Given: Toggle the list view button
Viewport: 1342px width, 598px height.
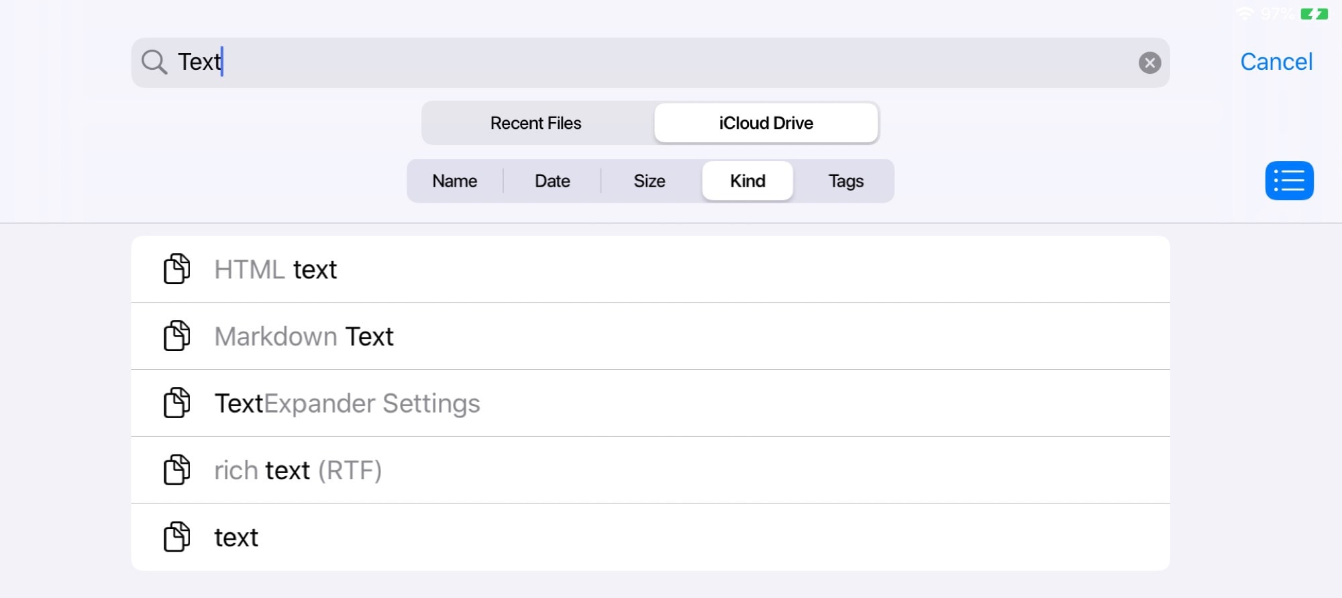Looking at the screenshot, I should tap(1288, 181).
